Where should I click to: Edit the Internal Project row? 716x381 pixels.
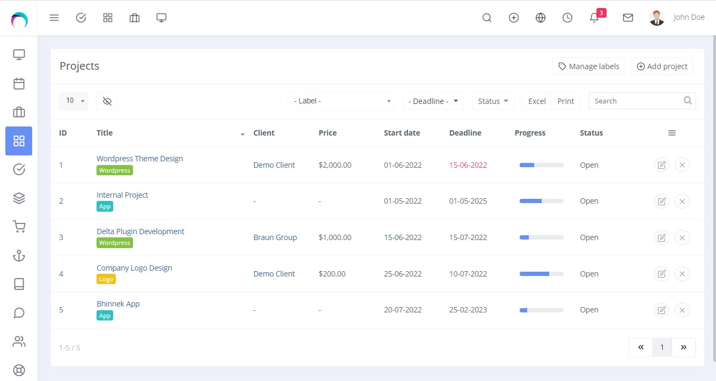pos(662,201)
